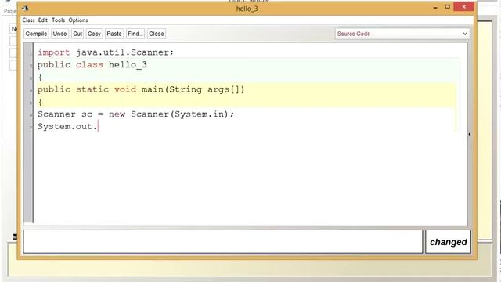Click the Cut button
501x282 pixels.
point(77,34)
